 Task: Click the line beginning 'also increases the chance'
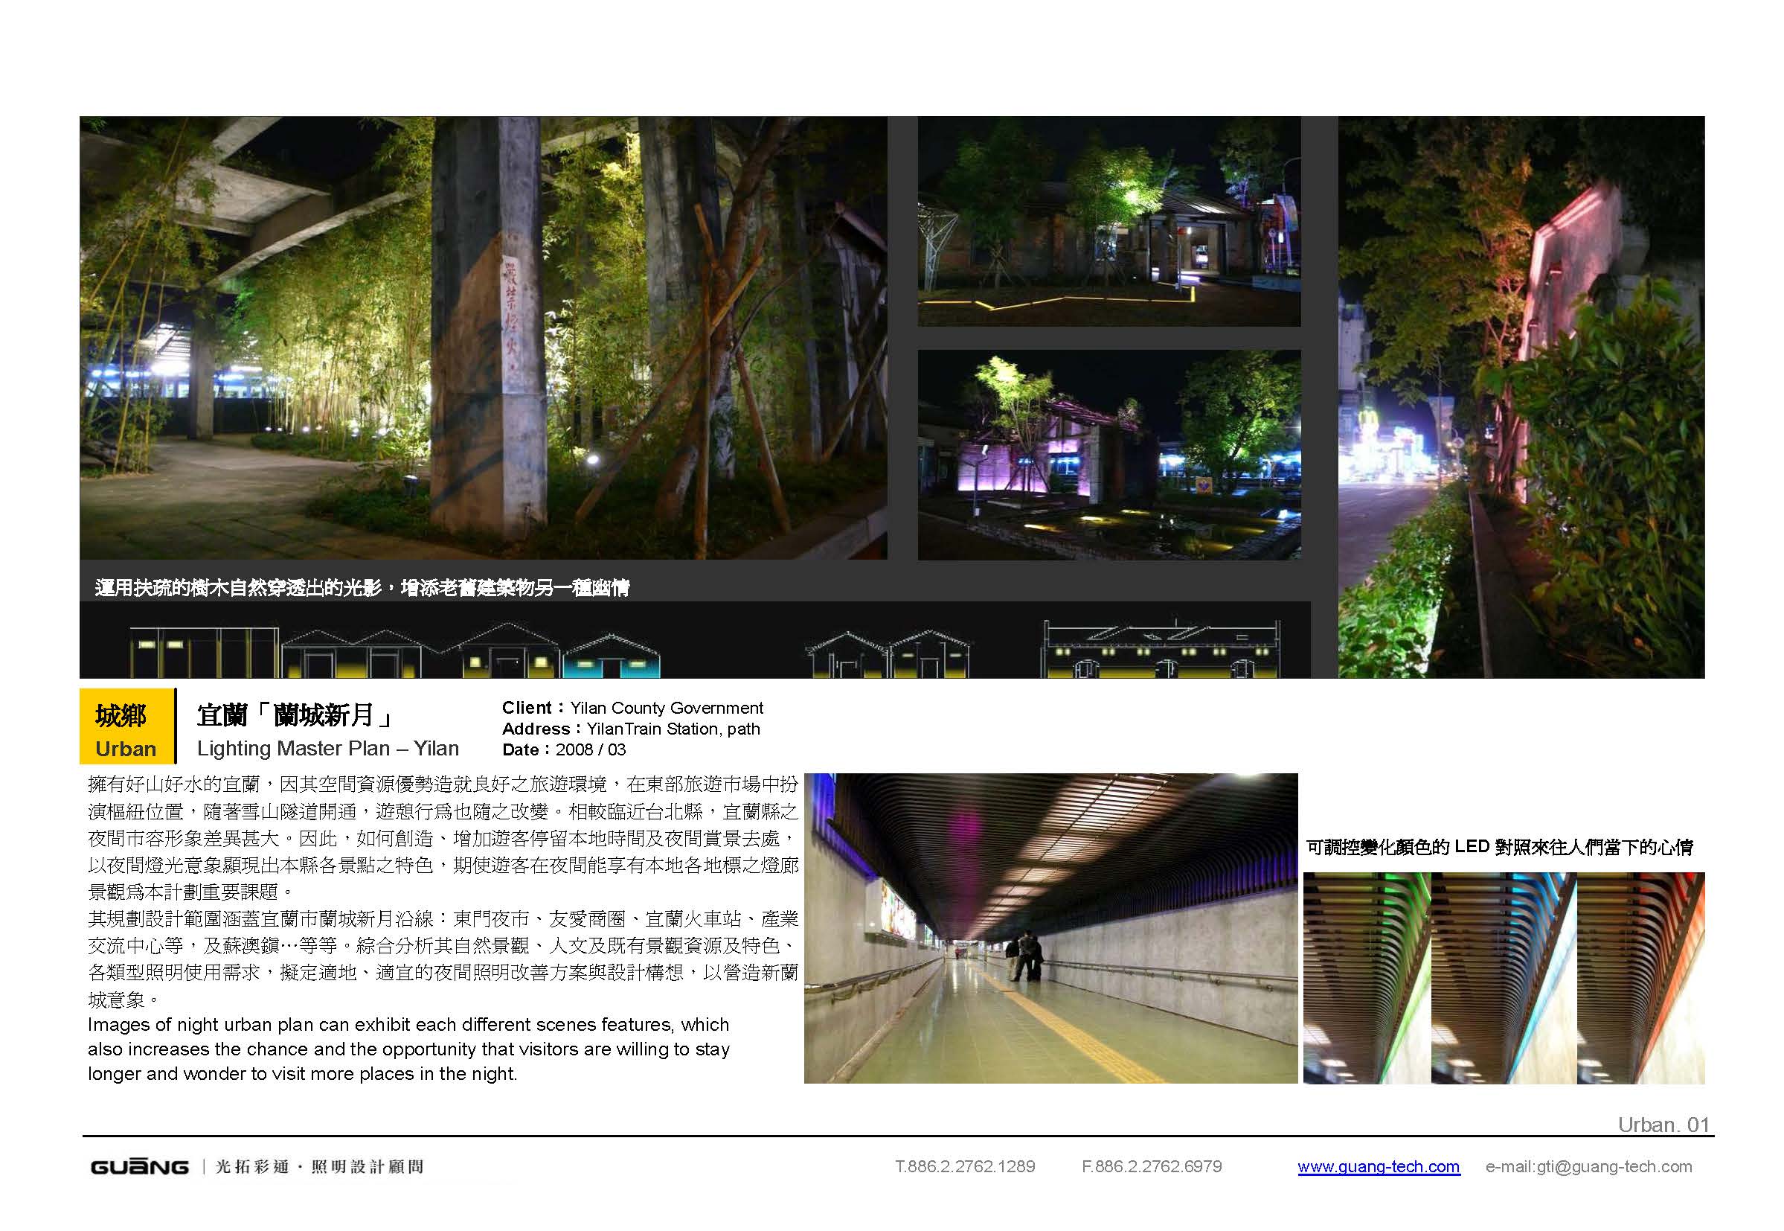pos(408,1049)
